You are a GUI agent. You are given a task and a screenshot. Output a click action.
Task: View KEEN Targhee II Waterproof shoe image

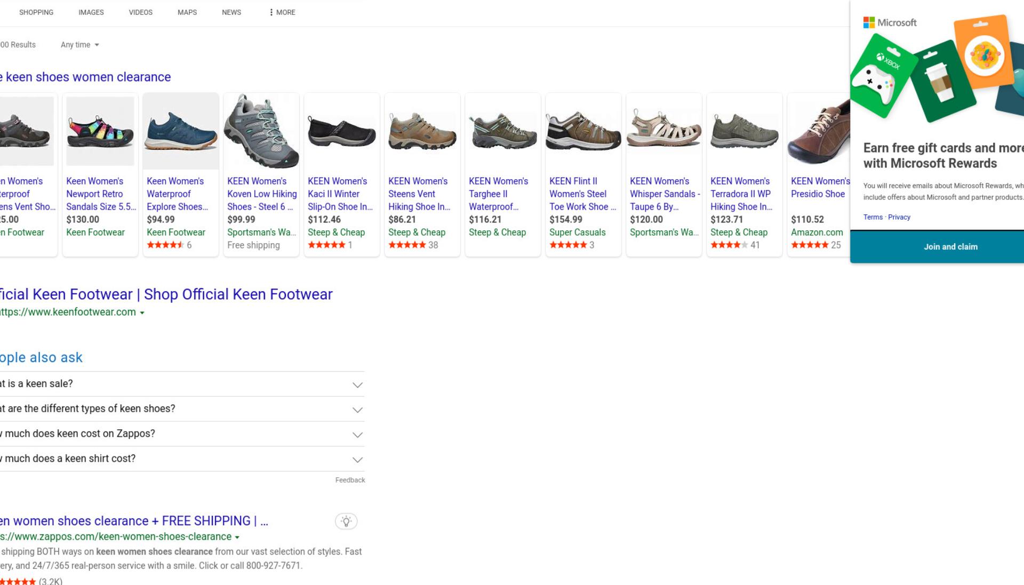(503, 131)
